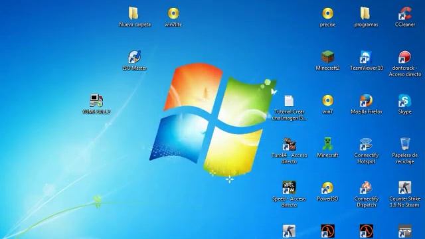Viewport: 425px width, 239px height.
Task: Open the programas folder
Action: [366, 13]
